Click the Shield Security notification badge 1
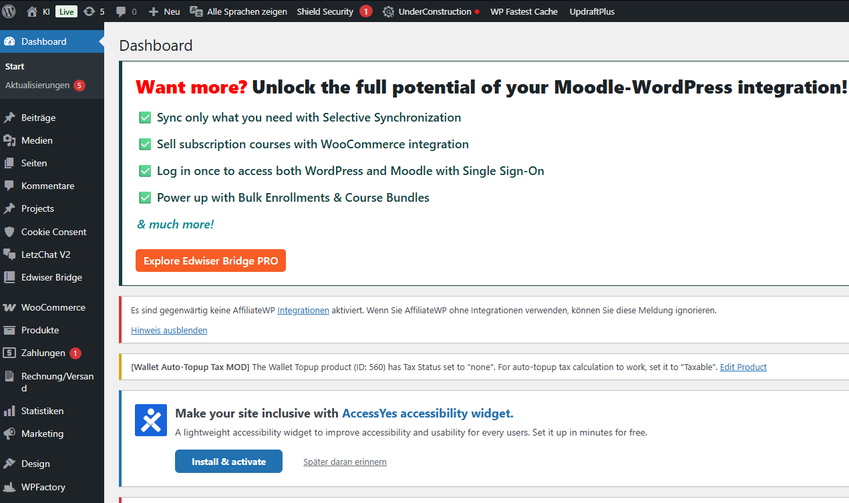Screen dimensions: 849x503 366,11
